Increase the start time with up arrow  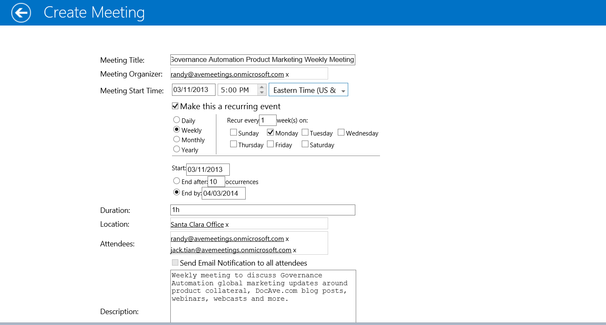tap(262, 87)
